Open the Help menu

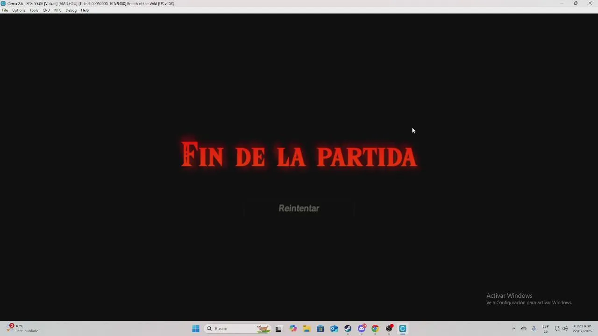[x=85, y=10]
